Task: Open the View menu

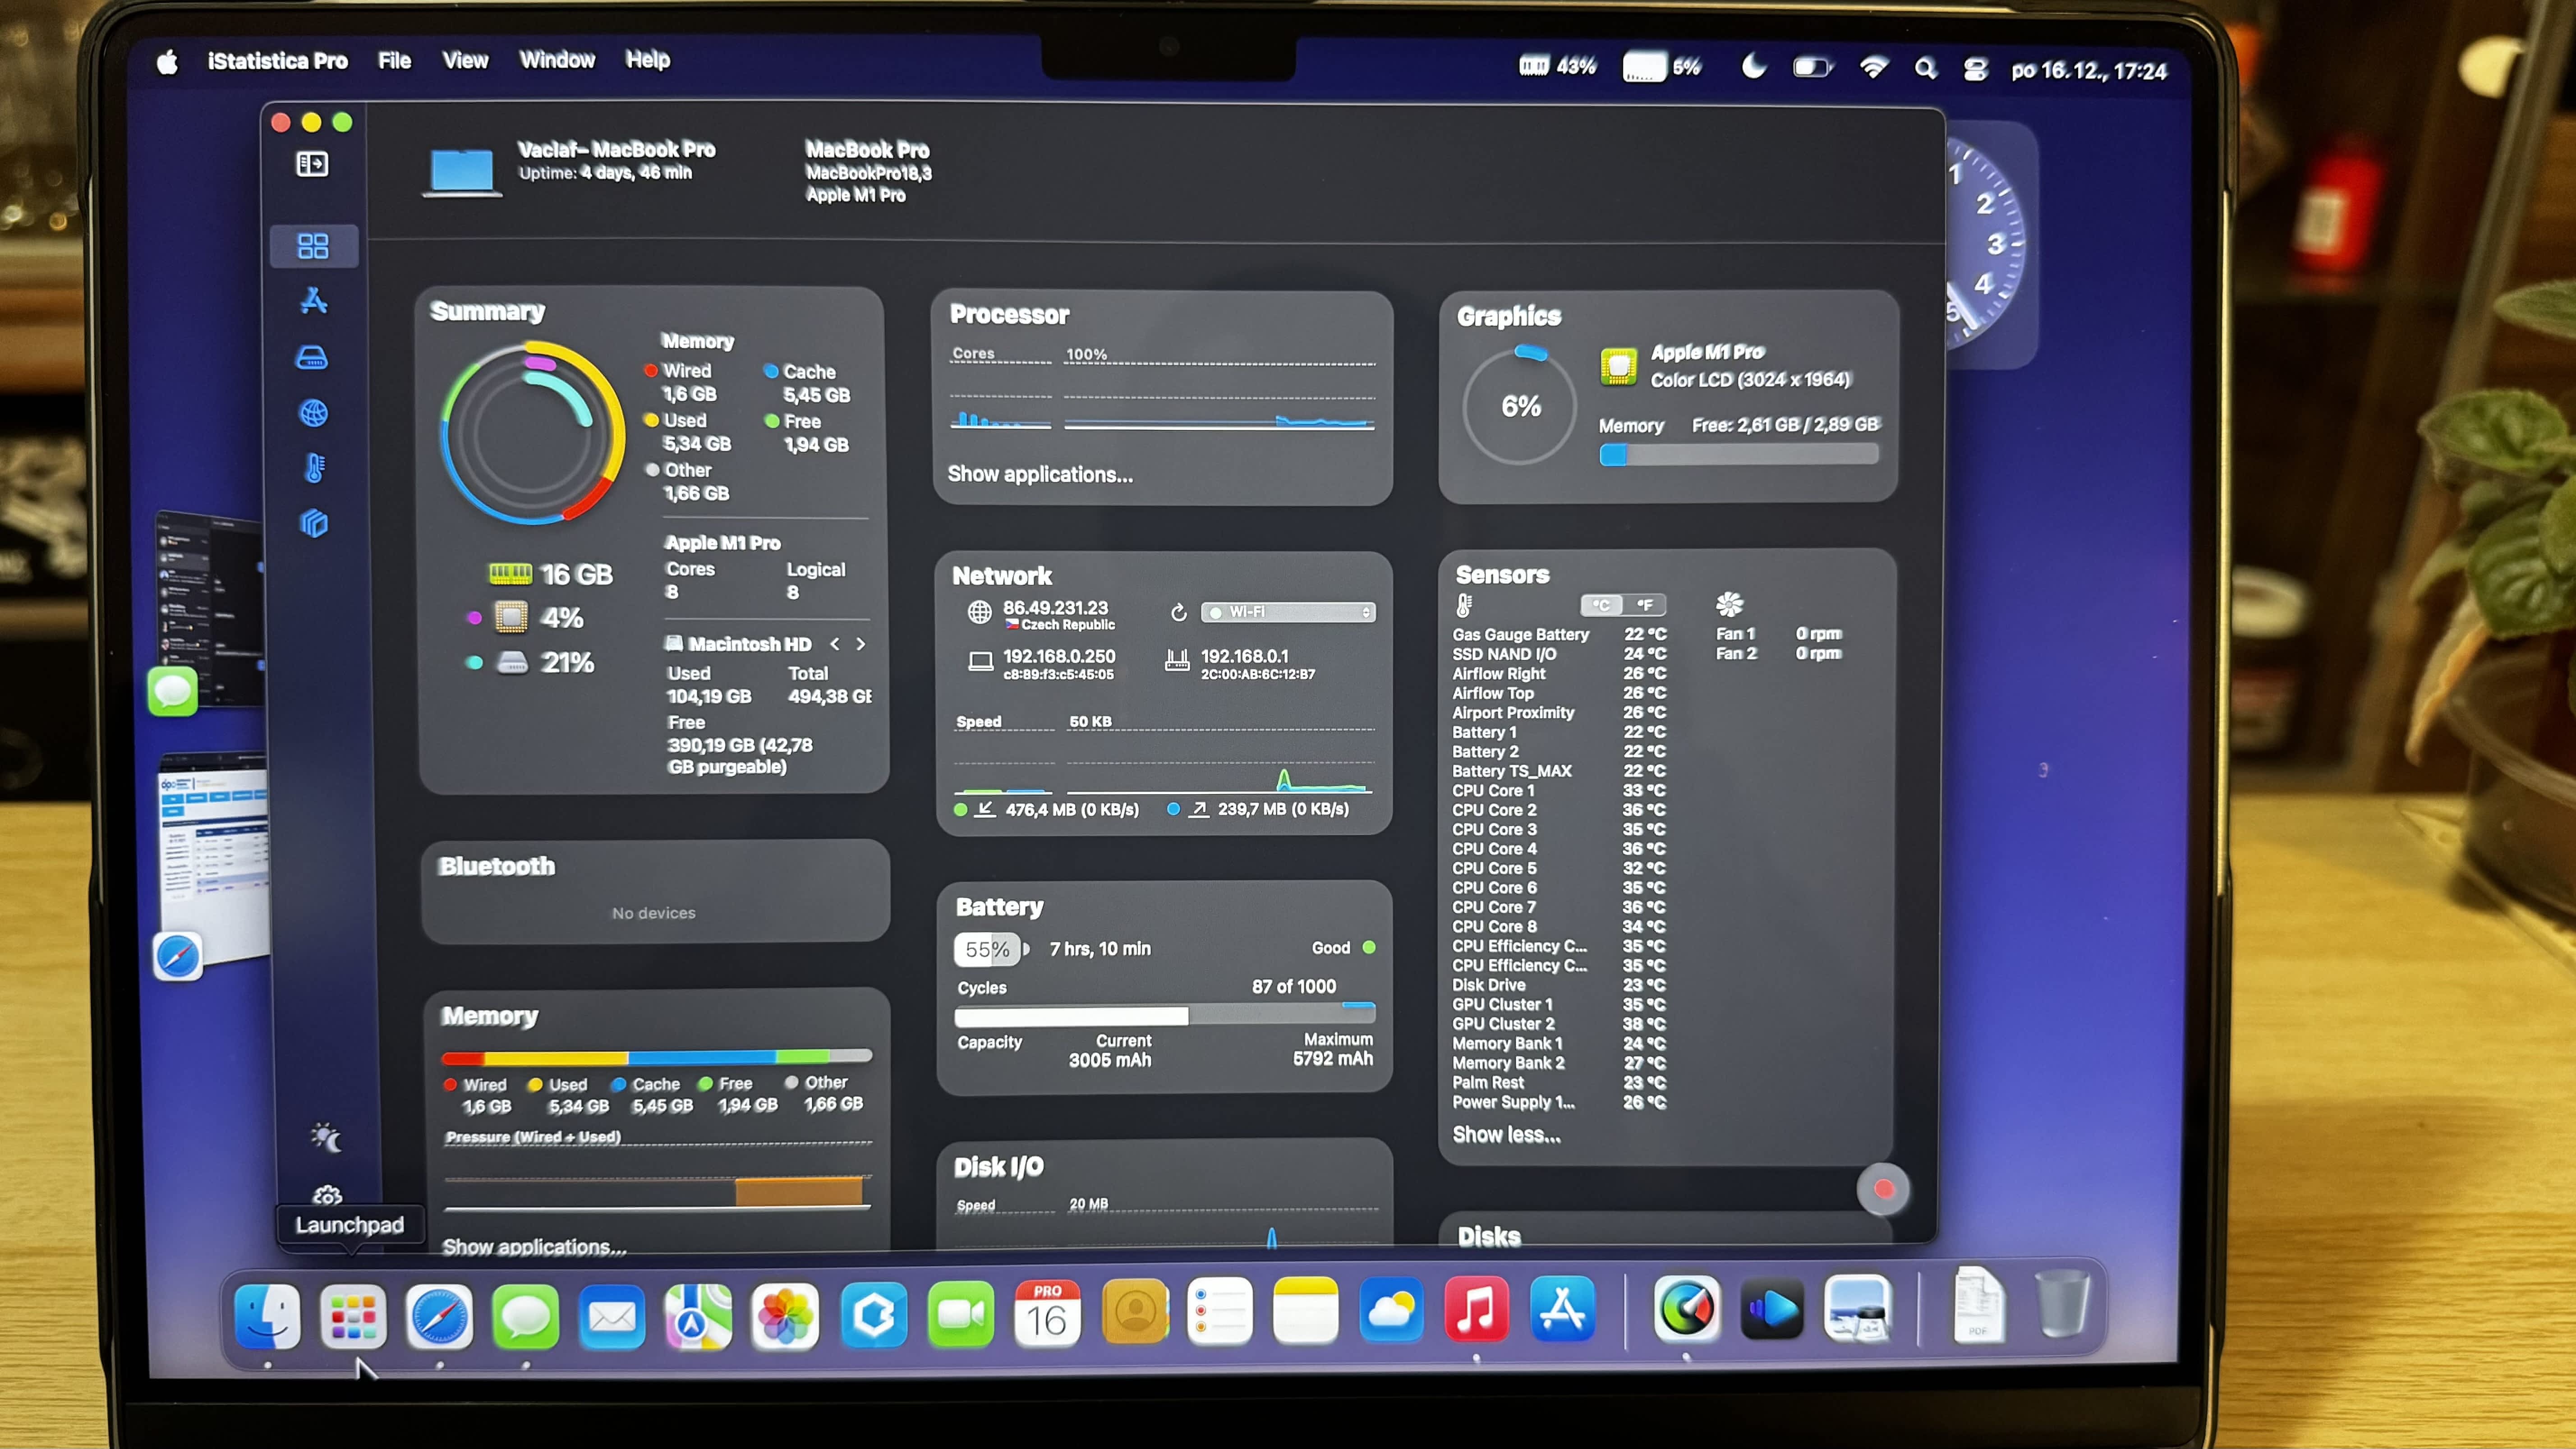Action: tap(465, 60)
